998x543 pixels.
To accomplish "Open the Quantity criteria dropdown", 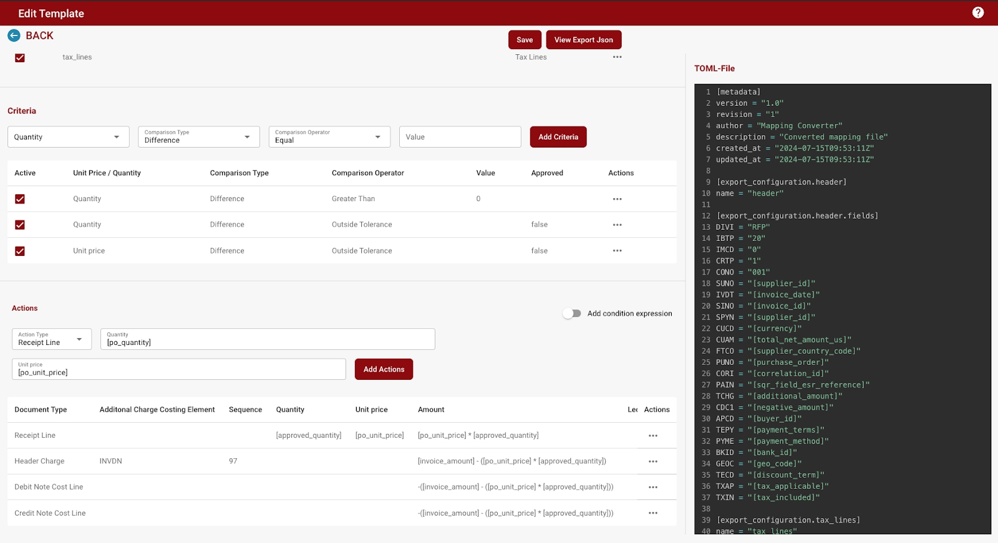I will pyautogui.click(x=68, y=137).
